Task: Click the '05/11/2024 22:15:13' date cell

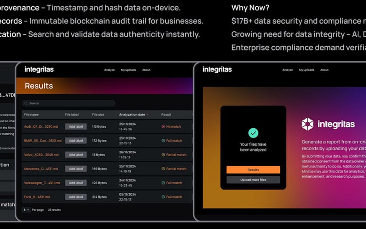Action: tap(128, 197)
